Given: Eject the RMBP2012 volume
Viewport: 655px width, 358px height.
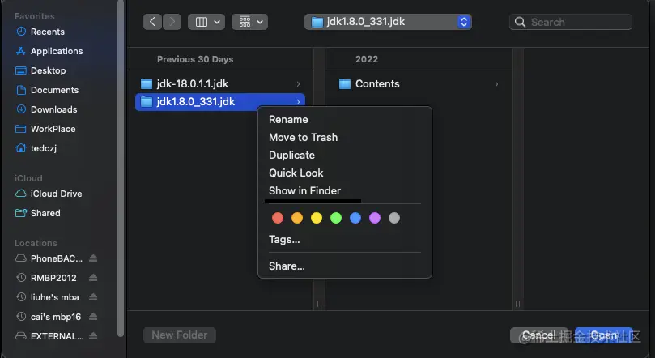Looking at the screenshot, I should point(93,277).
